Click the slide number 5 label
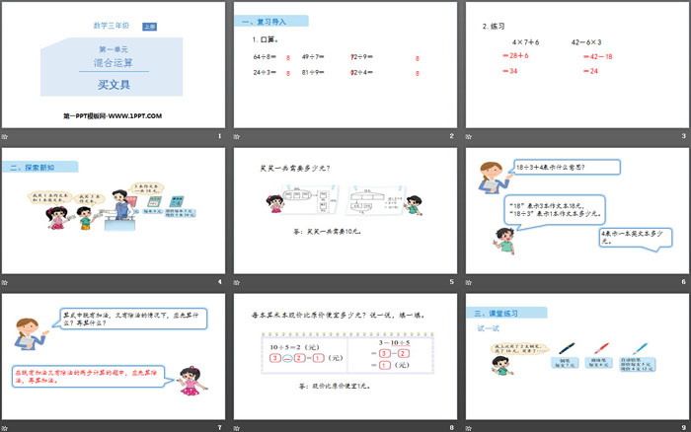The image size is (691, 432). pyautogui.click(x=450, y=281)
